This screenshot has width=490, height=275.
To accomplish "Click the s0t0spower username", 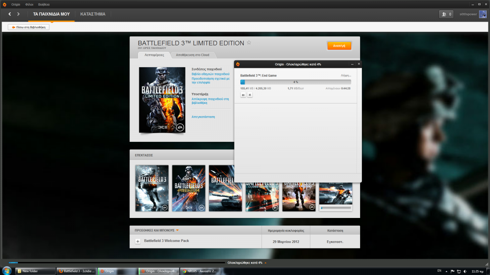I will [468, 14].
